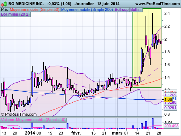Click the 200 498 volume value tag
The width and height of the screenshot is (181, 136).
[171, 126]
